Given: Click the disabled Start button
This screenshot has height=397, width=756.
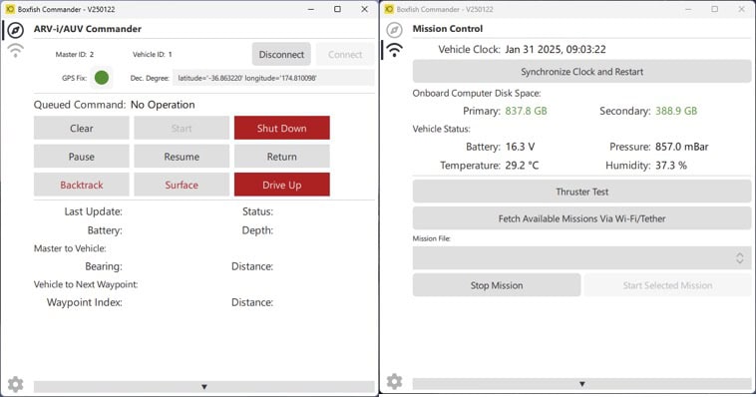Looking at the screenshot, I should (182, 129).
